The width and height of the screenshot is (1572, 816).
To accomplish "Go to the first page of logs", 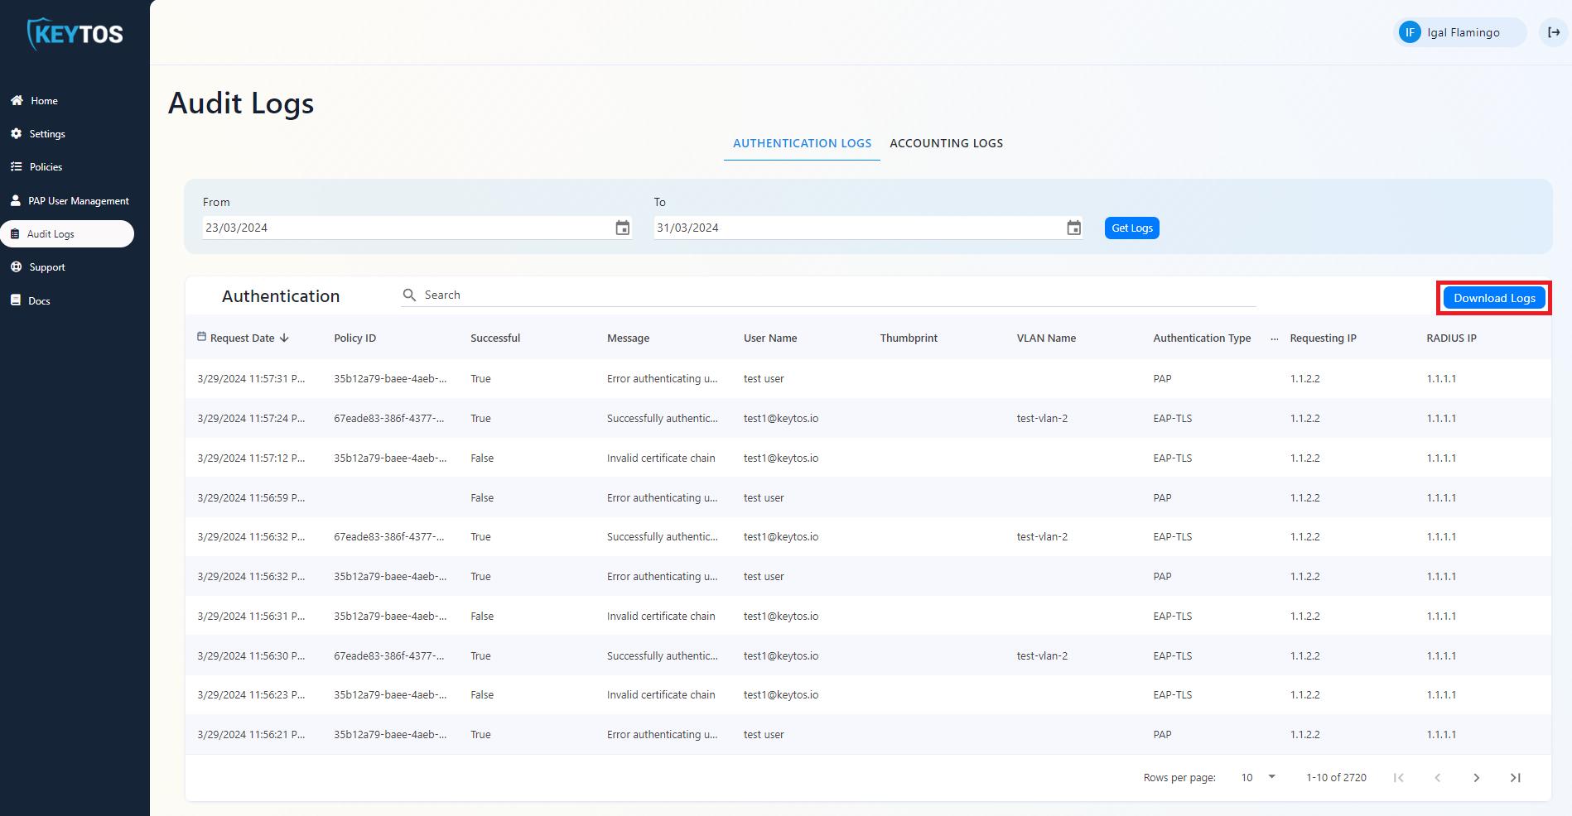I will [x=1398, y=777].
